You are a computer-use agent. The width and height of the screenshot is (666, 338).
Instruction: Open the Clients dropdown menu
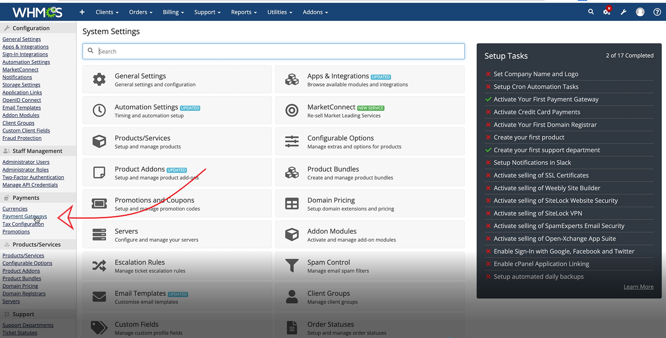click(x=107, y=12)
